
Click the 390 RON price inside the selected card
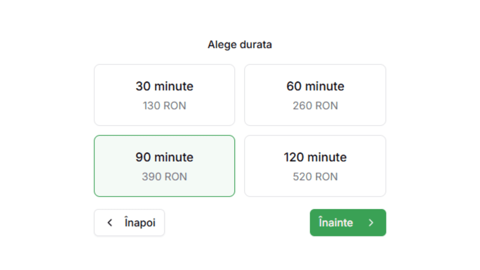point(164,177)
